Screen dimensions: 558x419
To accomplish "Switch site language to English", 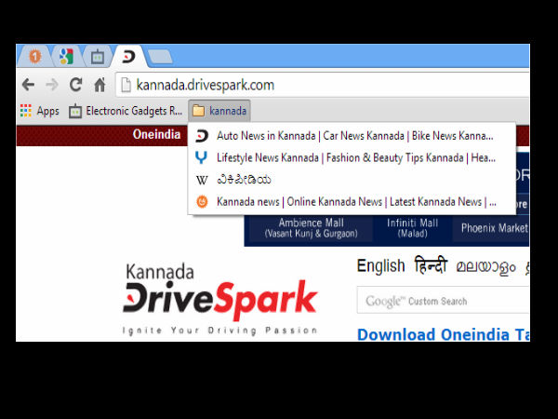I will click(x=380, y=266).
